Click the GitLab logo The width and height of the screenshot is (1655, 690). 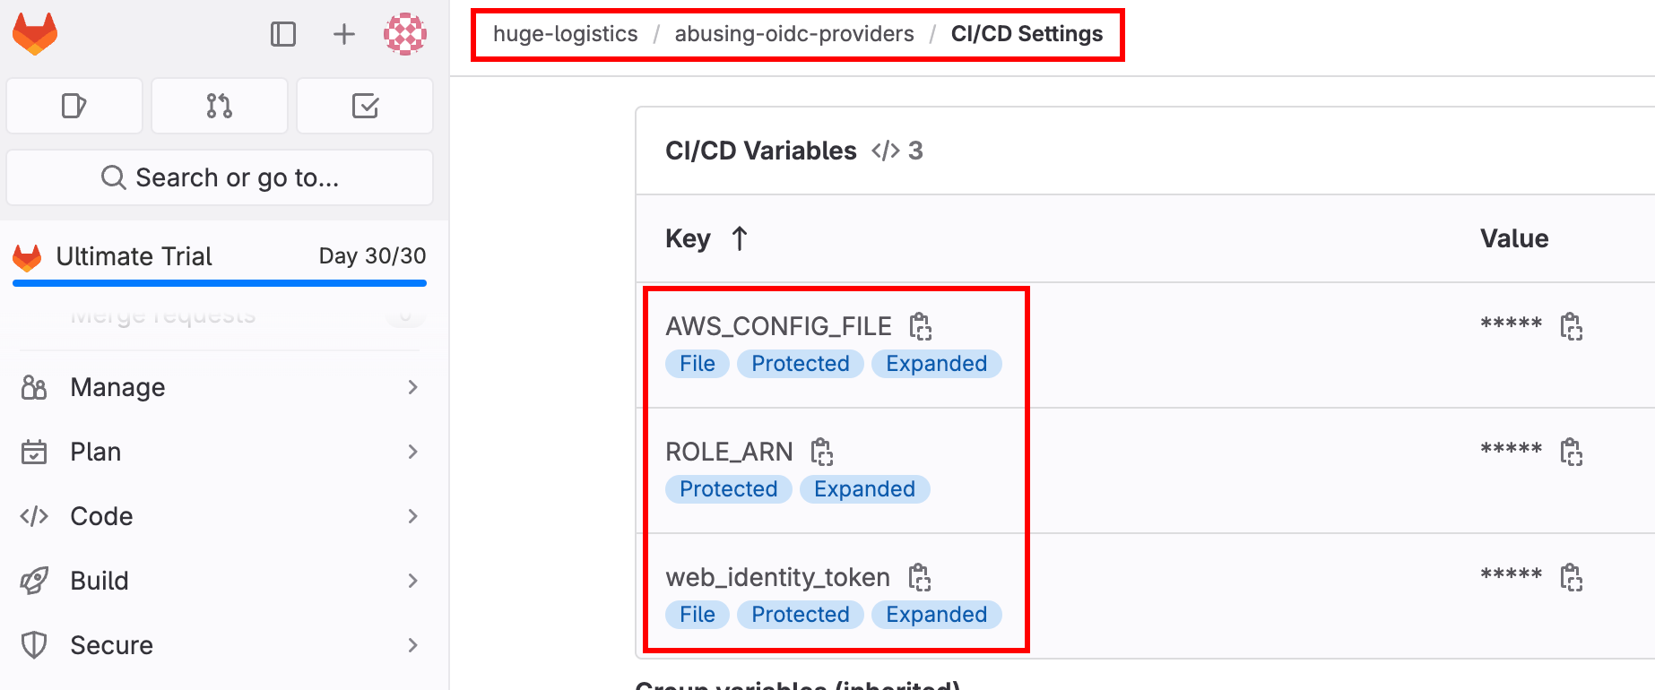tap(33, 33)
